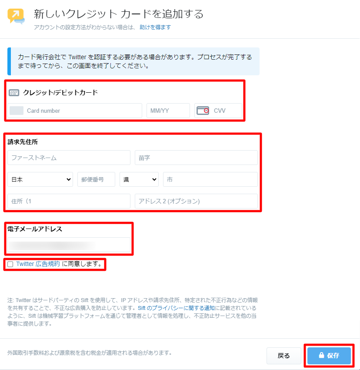Click the 郵便番号 postal code field

[96, 179]
